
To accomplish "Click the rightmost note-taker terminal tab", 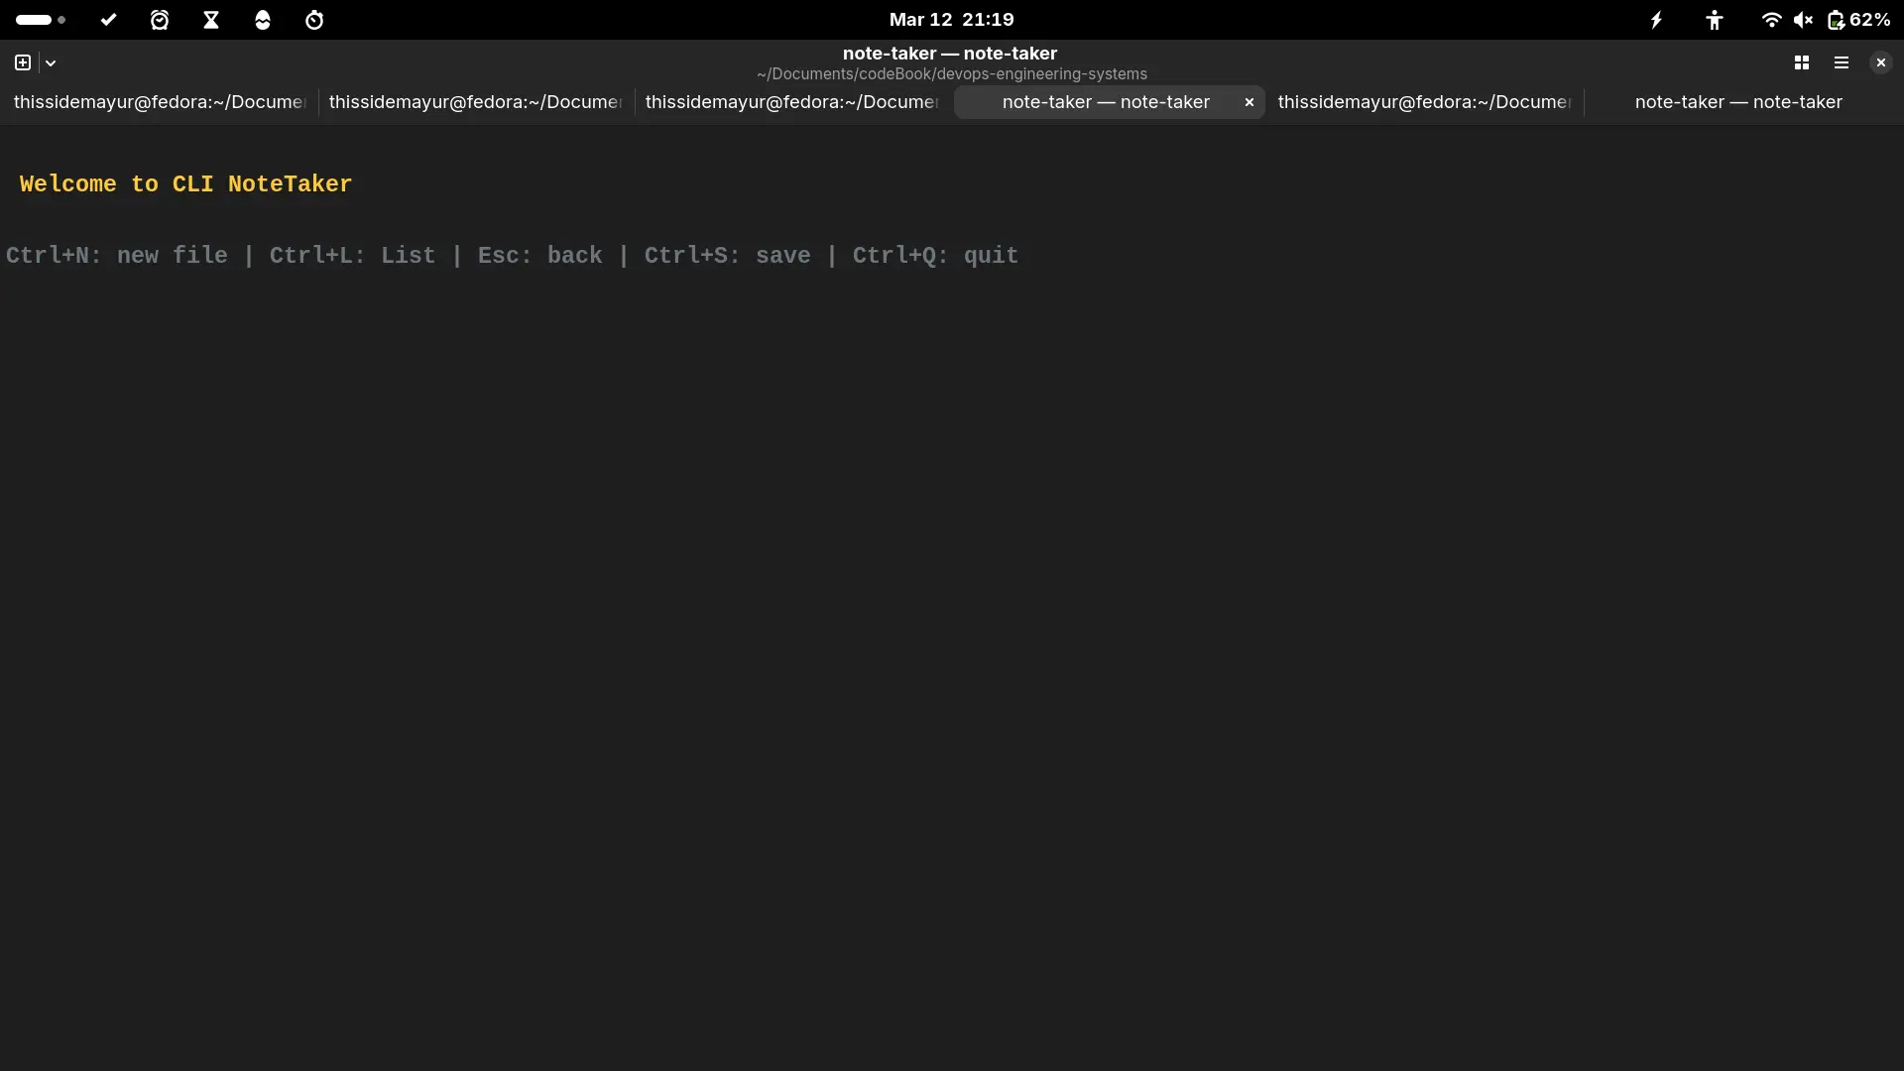I will (1737, 102).
